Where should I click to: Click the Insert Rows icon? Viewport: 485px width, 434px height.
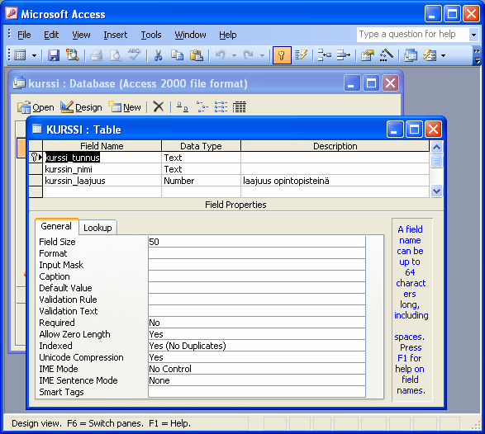pyautogui.click(x=325, y=55)
